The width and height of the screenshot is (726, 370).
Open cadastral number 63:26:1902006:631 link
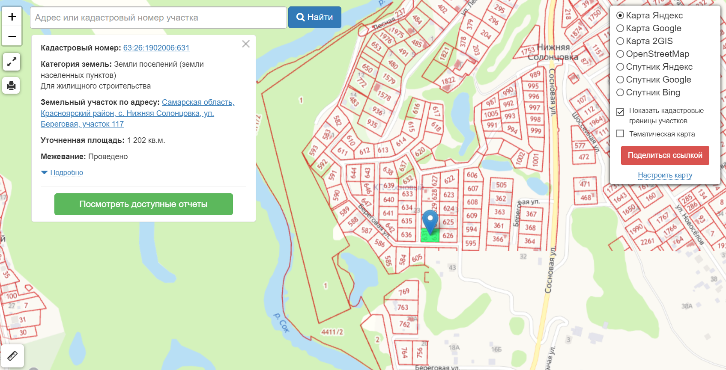156,48
